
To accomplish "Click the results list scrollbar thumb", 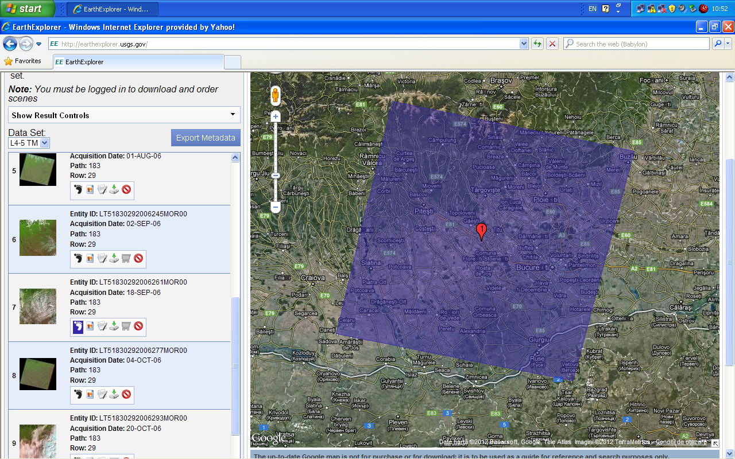I will [x=235, y=366].
